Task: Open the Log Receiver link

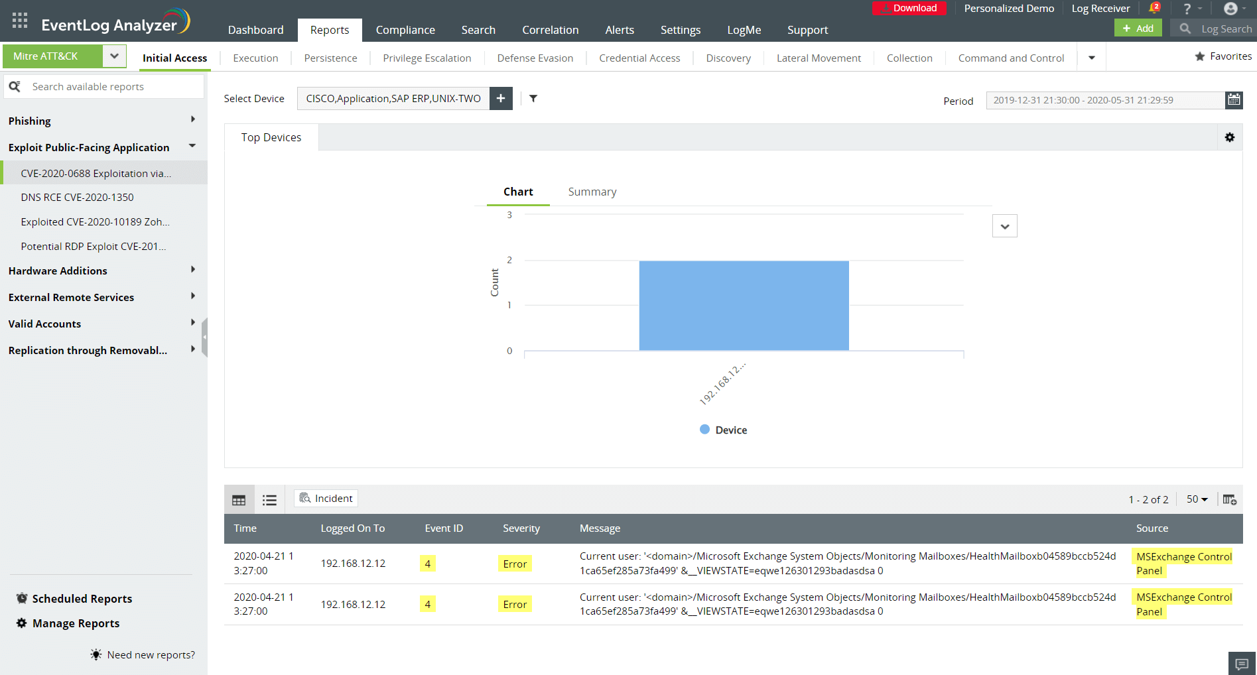Action: [x=1100, y=9]
